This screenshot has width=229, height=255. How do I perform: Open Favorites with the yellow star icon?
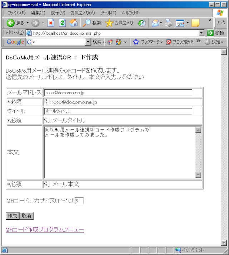coord(119,23)
